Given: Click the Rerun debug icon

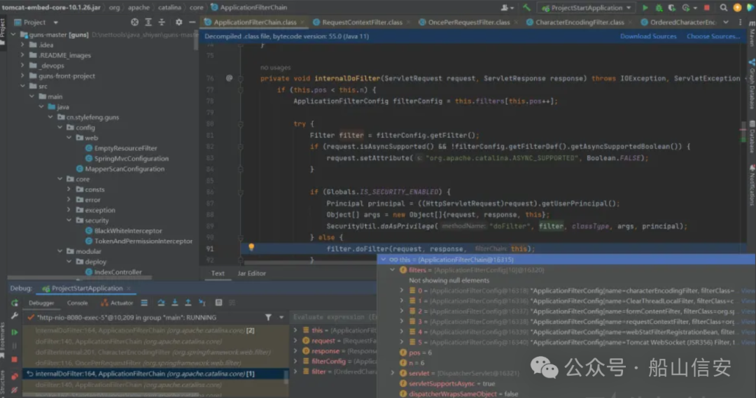Looking at the screenshot, I should coord(15,303).
